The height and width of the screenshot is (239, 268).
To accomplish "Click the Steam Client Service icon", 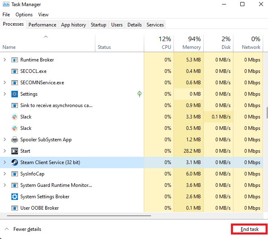I will [x=14, y=162].
